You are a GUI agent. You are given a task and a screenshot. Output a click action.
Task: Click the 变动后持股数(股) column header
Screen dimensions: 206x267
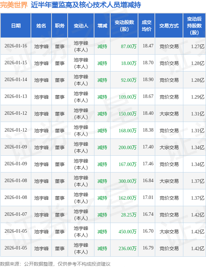pos(194,26)
